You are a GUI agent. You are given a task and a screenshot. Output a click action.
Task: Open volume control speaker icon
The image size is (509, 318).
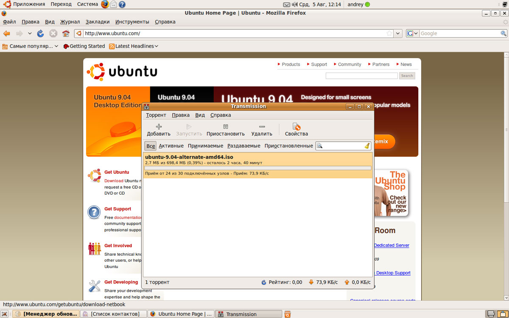[x=295, y=4]
